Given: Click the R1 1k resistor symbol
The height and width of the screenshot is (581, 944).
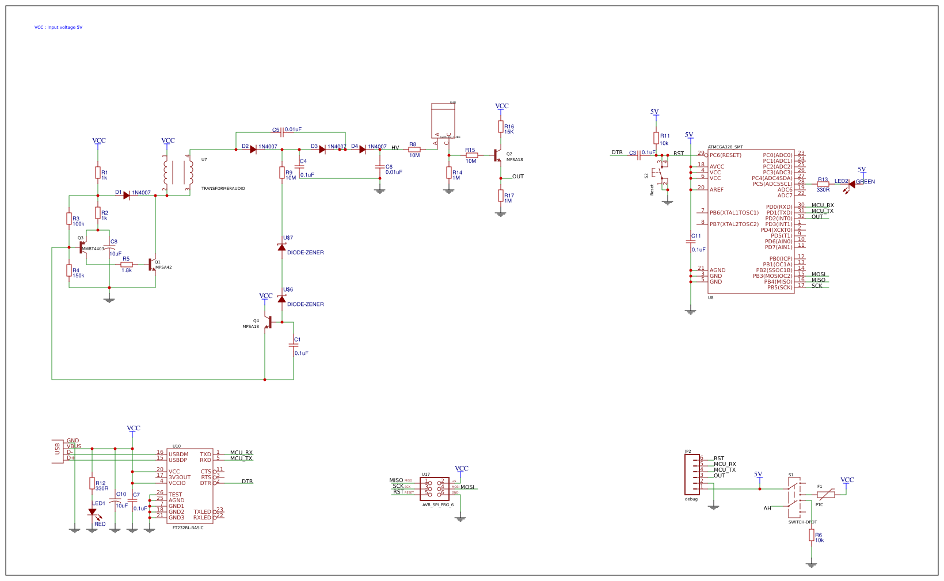Looking at the screenshot, I should [x=98, y=173].
